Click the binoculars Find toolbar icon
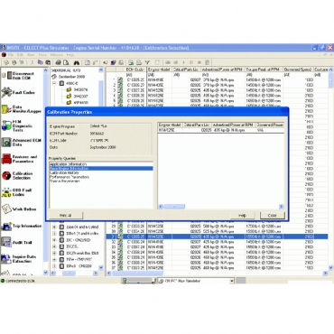This screenshot has height=334, width=334. pyautogui.click(x=77, y=62)
